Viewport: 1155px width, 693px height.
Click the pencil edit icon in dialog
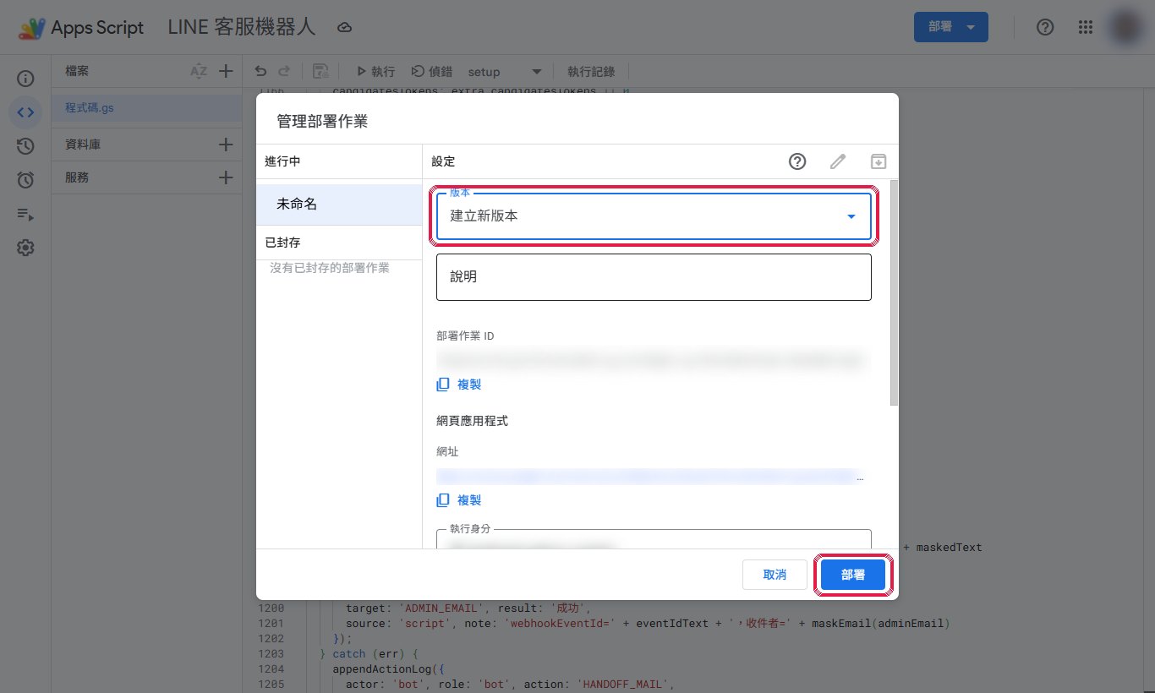point(838,161)
